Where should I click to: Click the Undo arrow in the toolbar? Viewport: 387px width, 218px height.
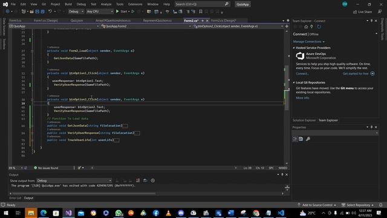(50, 12)
